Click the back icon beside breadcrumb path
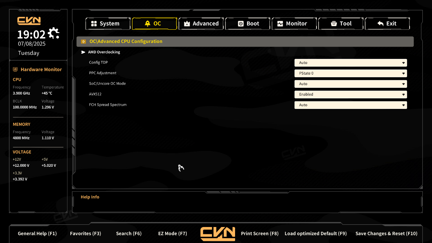Image resolution: width=432 pixels, height=243 pixels. [x=83, y=42]
